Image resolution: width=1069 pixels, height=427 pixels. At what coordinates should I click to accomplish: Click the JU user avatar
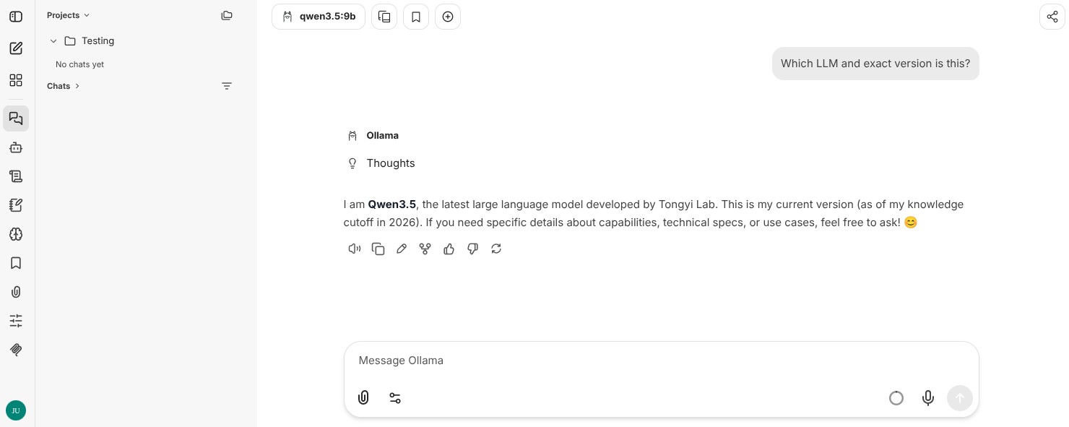[x=16, y=410]
